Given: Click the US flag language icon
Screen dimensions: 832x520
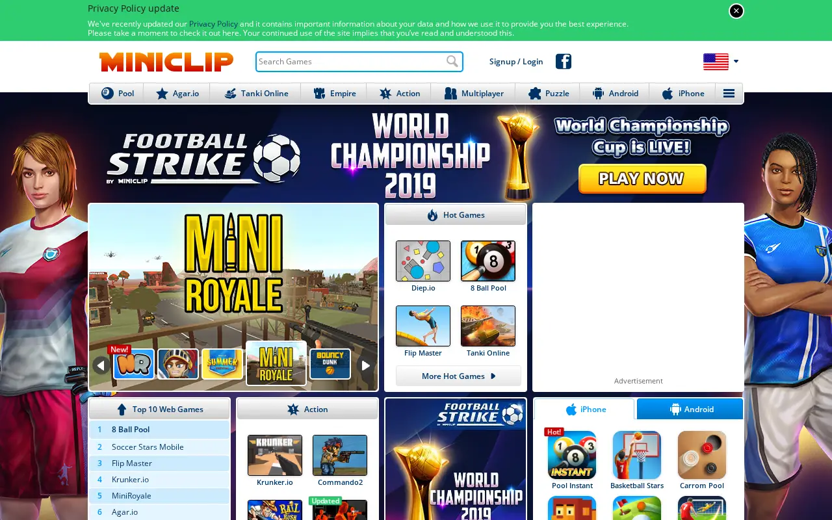Looking at the screenshot, I should (716, 62).
